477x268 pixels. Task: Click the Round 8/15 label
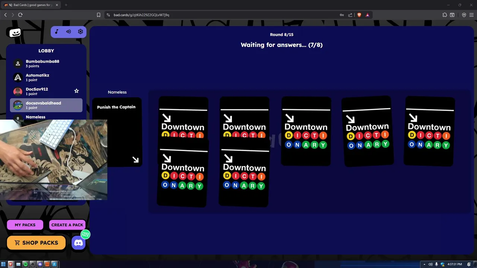pyautogui.click(x=282, y=35)
